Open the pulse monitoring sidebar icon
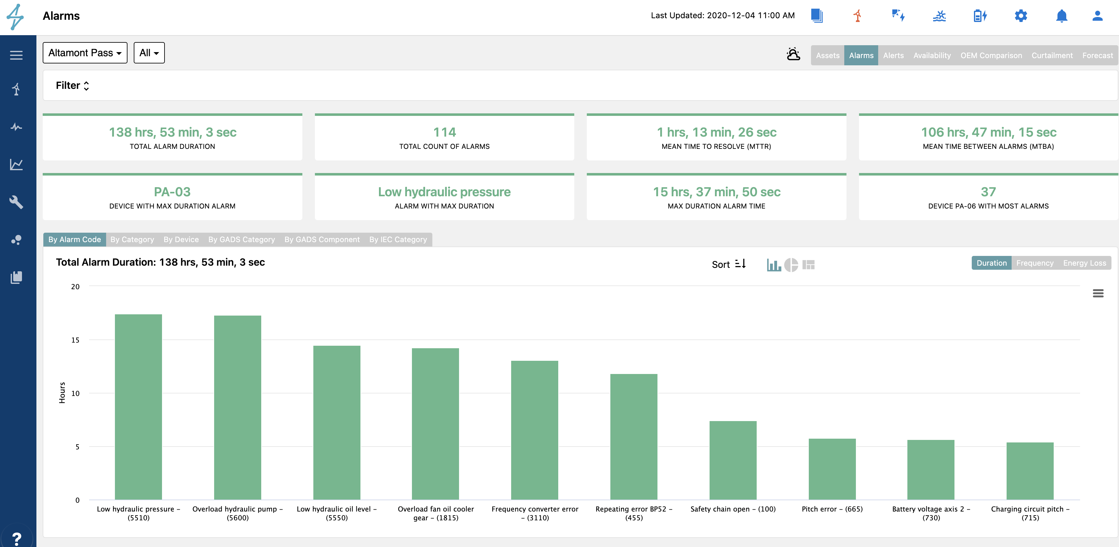 17,127
